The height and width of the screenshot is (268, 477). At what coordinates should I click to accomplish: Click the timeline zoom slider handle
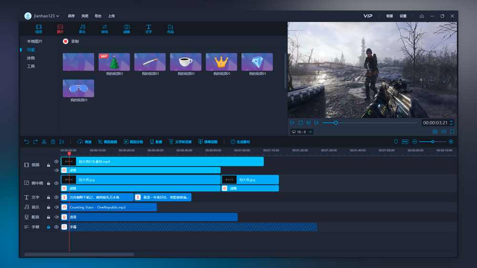433,142
